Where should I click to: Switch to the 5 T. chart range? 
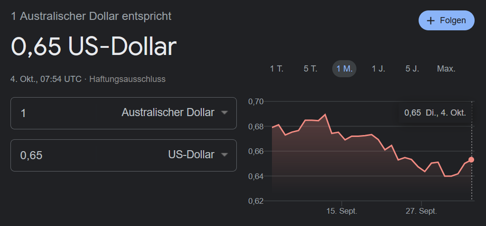click(x=310, y=69)
